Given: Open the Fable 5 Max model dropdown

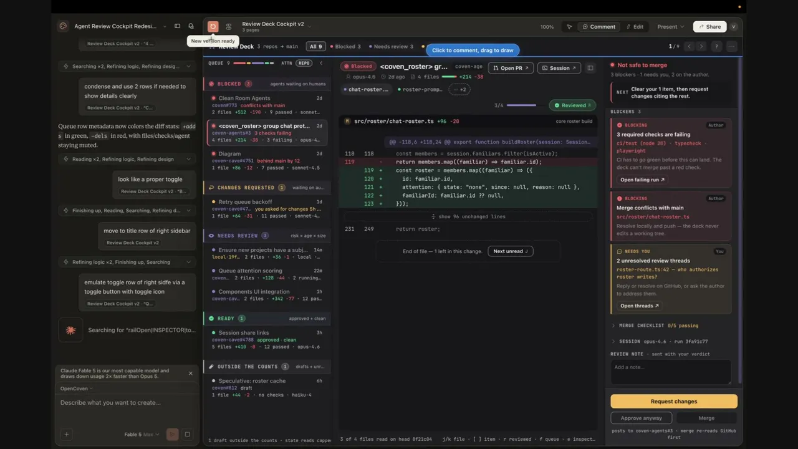Looking at the screenshot, I should (x=142, y=434).
